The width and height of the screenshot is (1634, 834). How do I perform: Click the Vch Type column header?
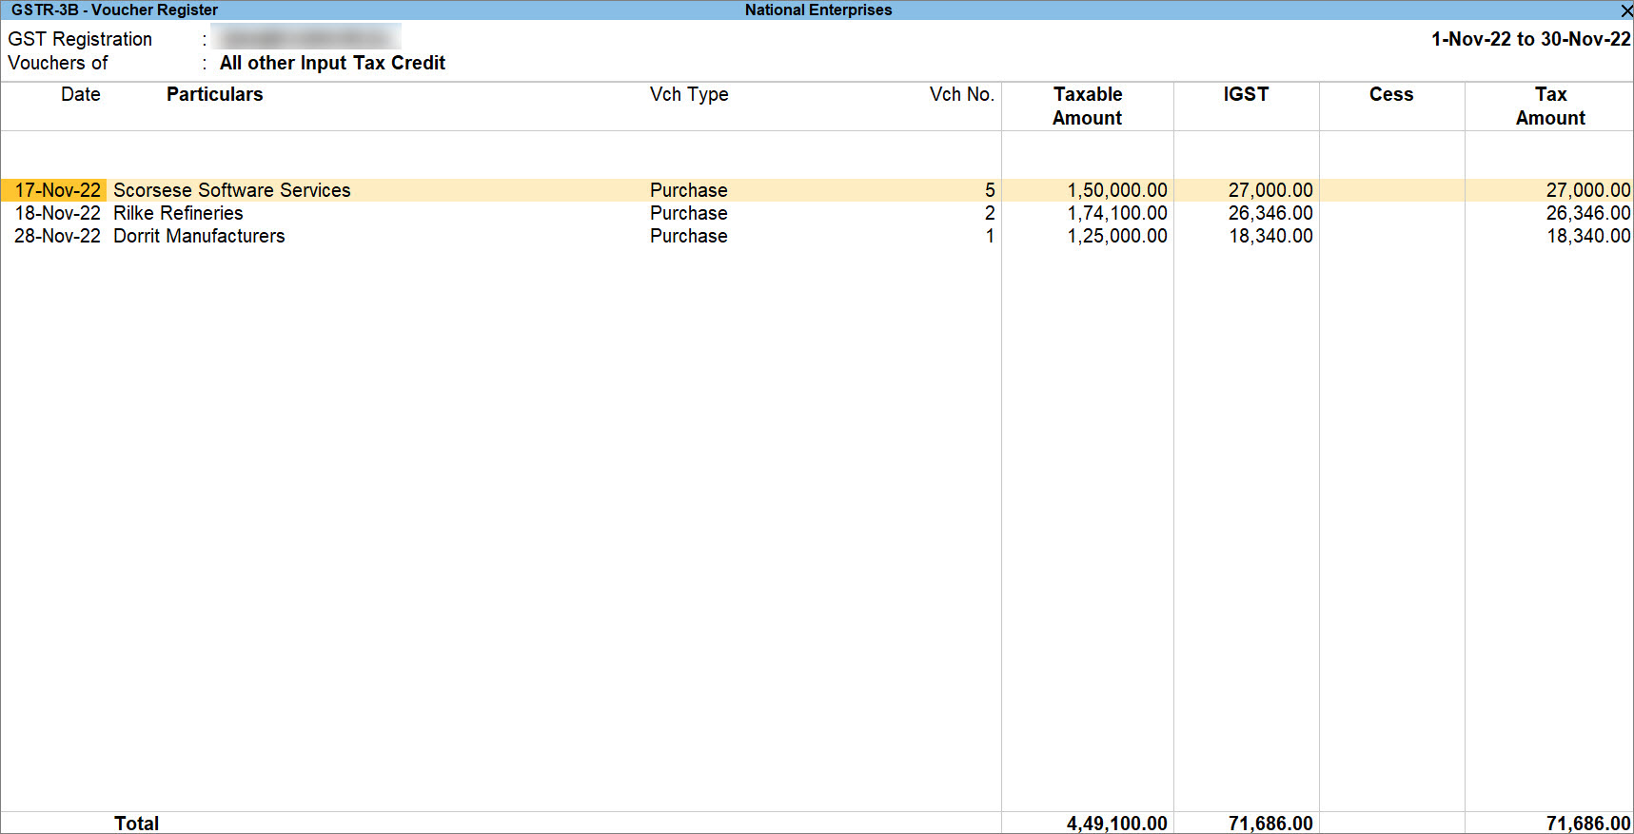[x=689, y=94]
